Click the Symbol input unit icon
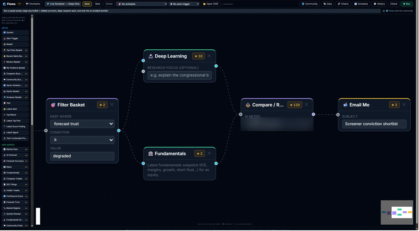The image size is (419, 231). click(4, 33)
